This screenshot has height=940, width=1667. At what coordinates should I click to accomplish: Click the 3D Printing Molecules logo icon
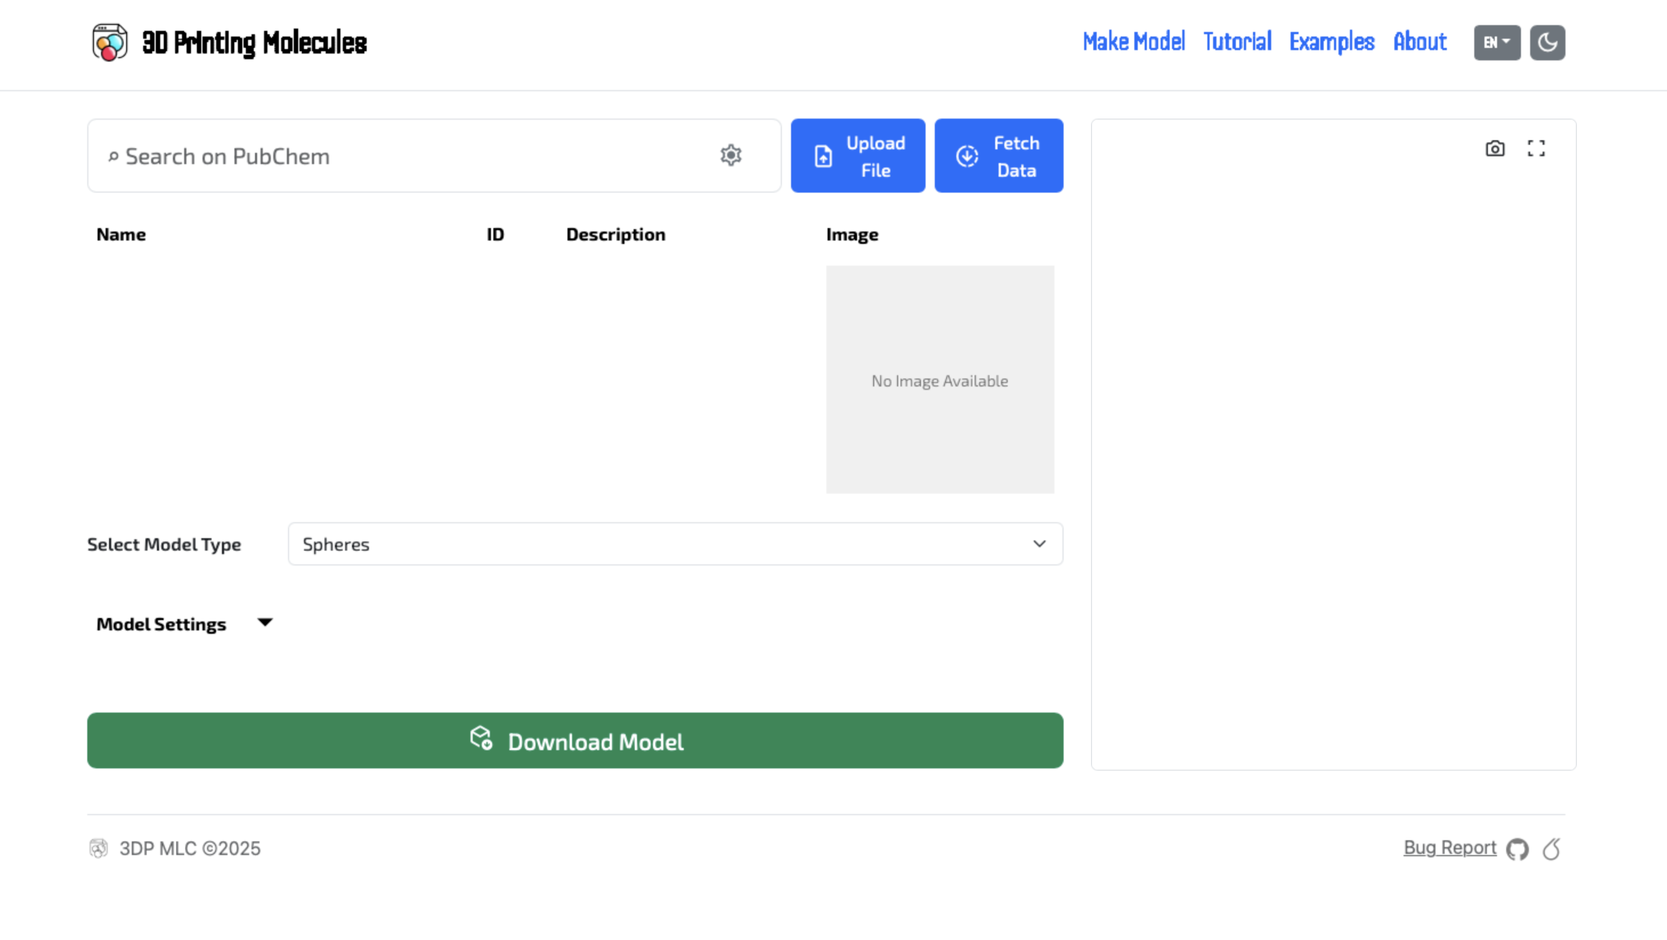(109, 43)
